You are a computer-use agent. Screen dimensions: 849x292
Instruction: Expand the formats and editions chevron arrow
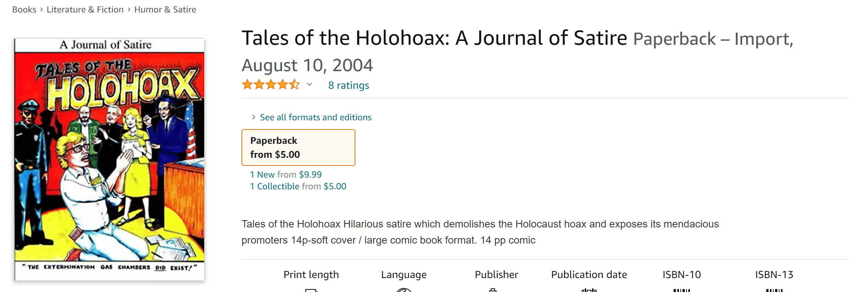point(254,117)
